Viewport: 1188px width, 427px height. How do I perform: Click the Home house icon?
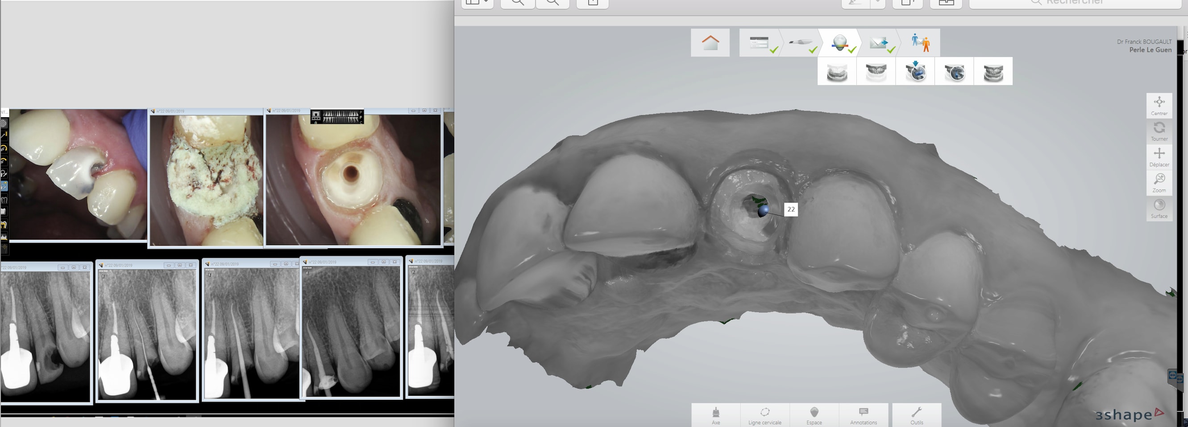[x=710, y=43]
